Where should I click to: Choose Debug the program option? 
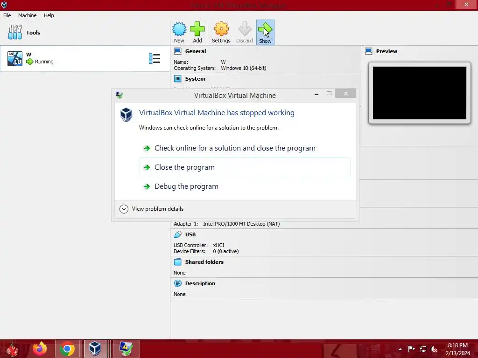click(x=245, y=186)
